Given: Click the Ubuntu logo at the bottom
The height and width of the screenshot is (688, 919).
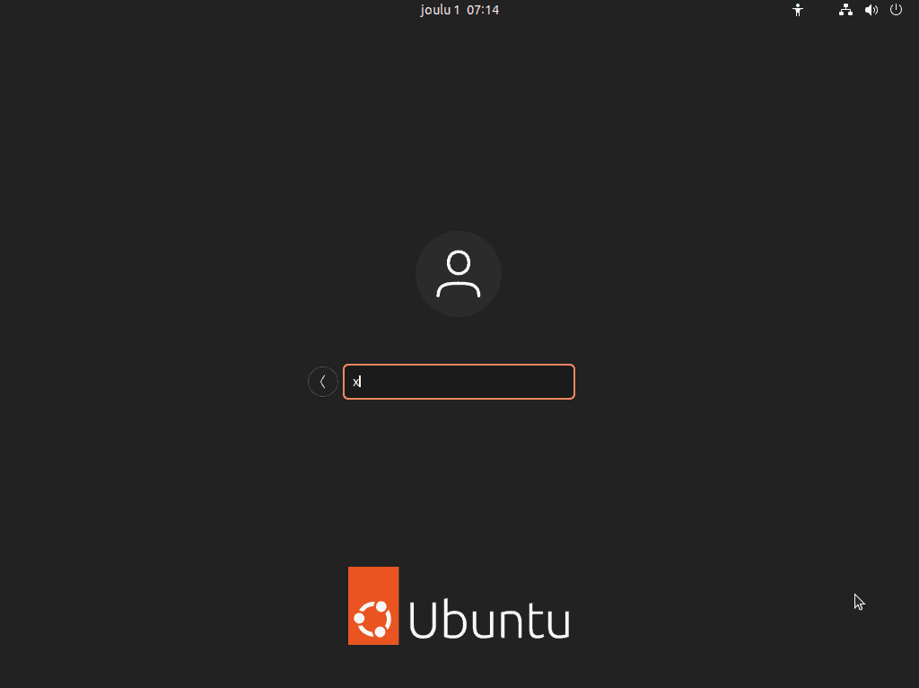Looking at the screenshot, I should (x=459, y=605).
